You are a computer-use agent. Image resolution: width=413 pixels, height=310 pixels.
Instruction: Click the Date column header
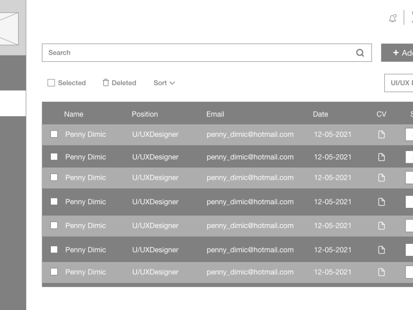[x=320, y=114]
